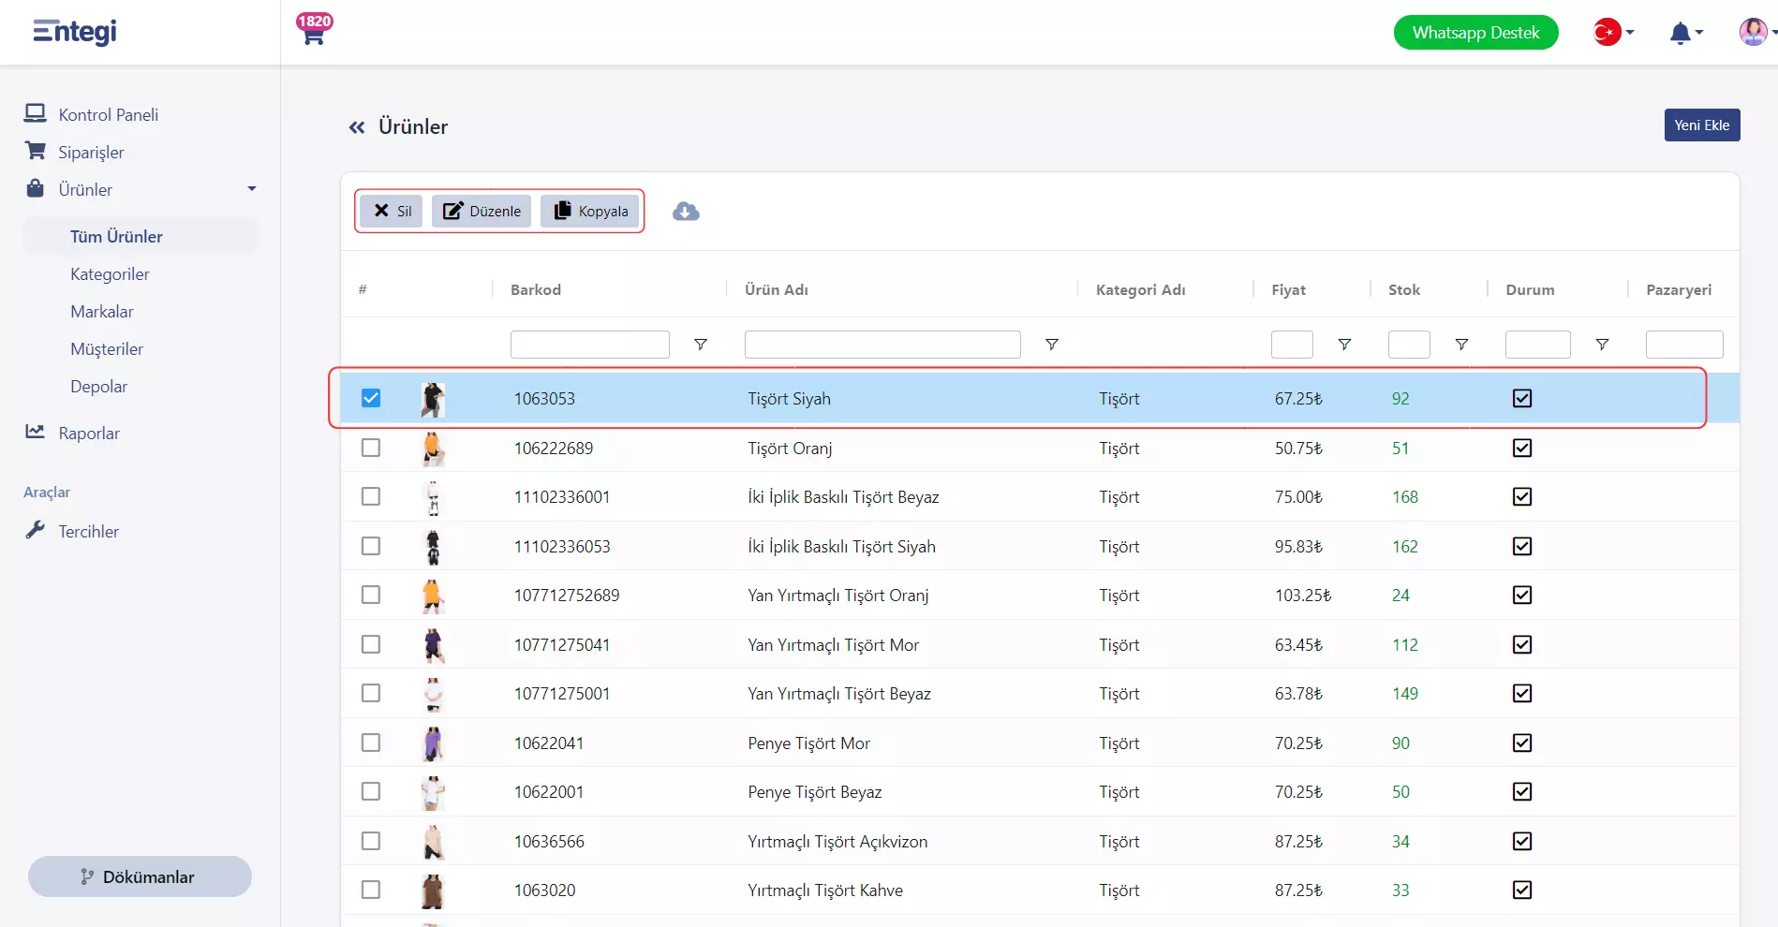Click the Pazaryeri filter input field
This screenshot has height=927, width=1778.
tap(1684, 345)
